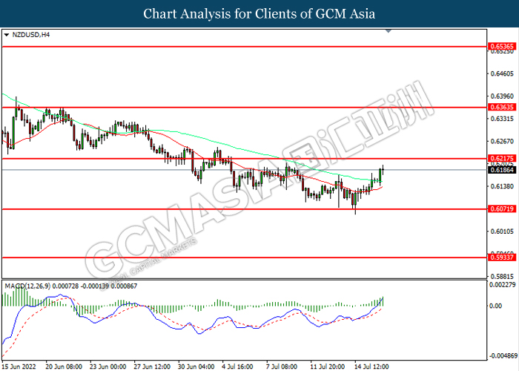Click the 30 Jun 04:00 time label
Screen dimensions: 519x371
coord(196,367)
